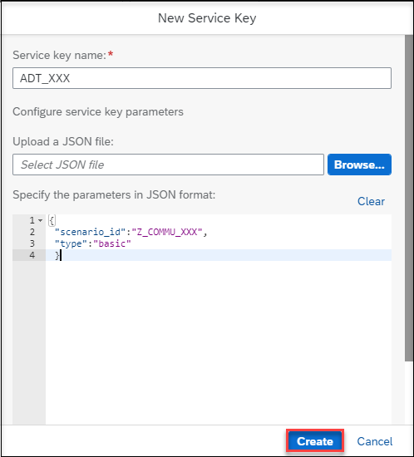414x457 pixels.
Task: Click line number 4 in the editor gutter
Action: click(32, 255)
